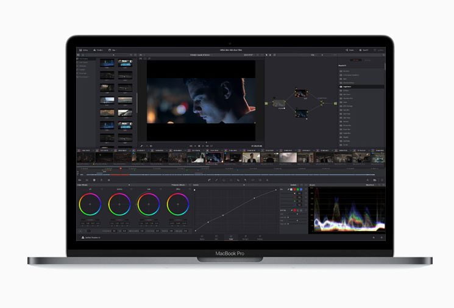Open the Tracker palette
The width and height of the screenshot is (454, 308).
(231, 180)
